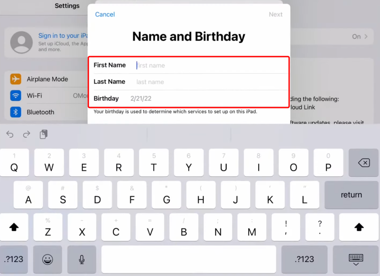Tap the J key
Viewport: 380px width, 276px height.
[x=236, y=195]
